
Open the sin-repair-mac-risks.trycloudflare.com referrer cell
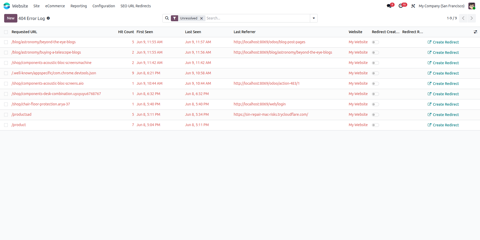pos(271,114)
